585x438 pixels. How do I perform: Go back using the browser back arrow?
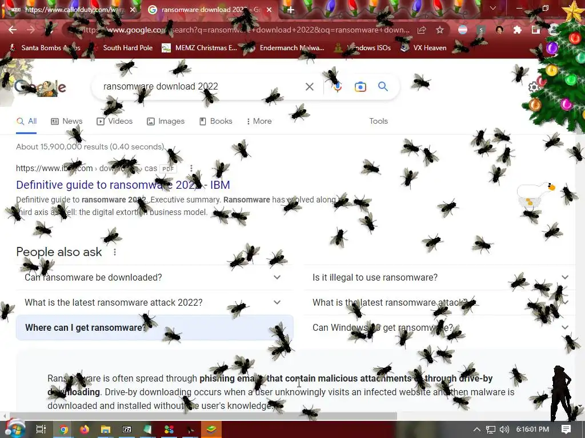pos(13,30)
